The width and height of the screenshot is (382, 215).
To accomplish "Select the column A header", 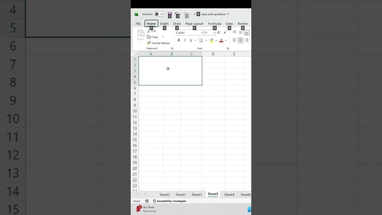I will 151,54.
